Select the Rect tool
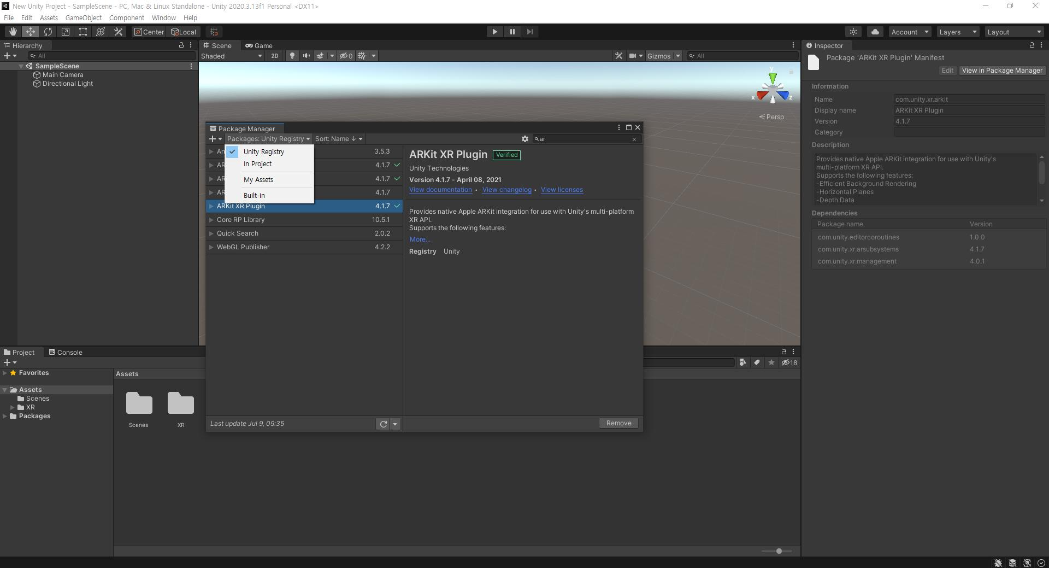1049x568 pixels. (x=82, y=32)
